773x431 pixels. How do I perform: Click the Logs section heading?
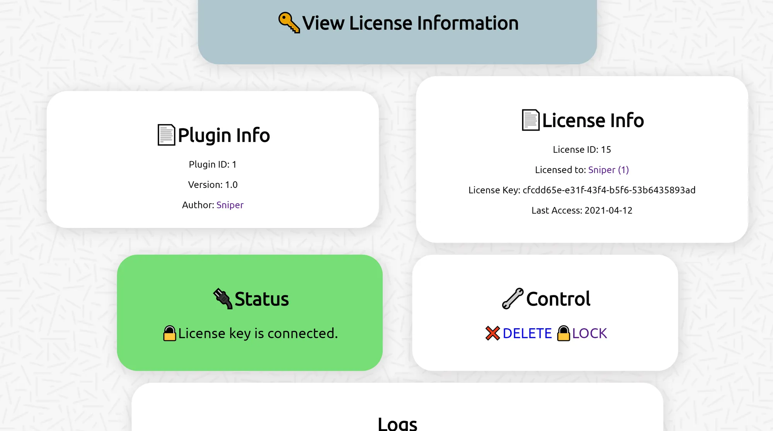[x=397, y=423]
